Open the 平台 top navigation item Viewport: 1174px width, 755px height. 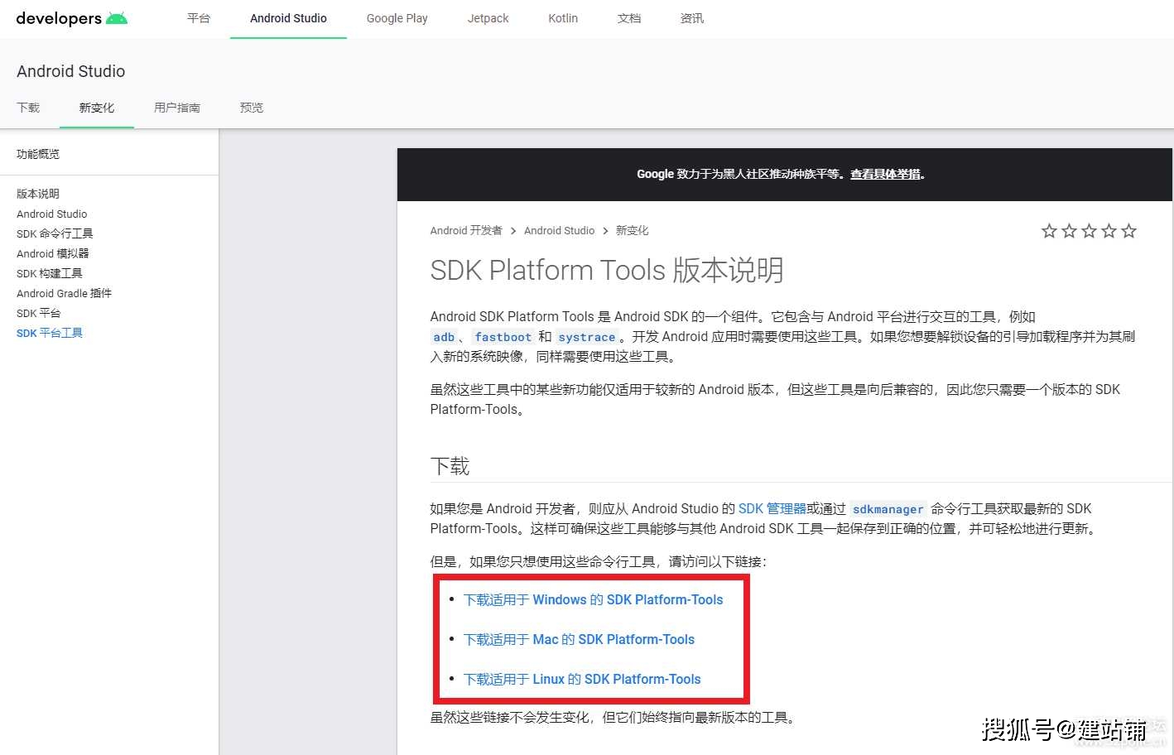199,18
